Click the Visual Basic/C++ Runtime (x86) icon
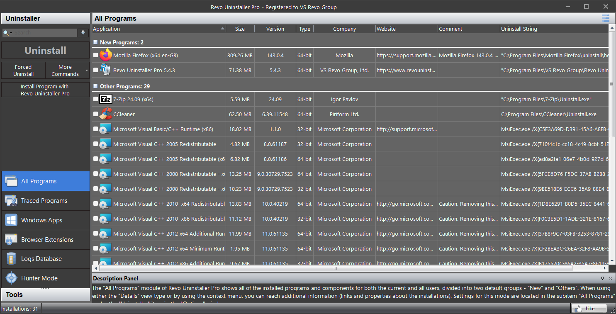Viewport: 616px width, 314px height. 106,129
